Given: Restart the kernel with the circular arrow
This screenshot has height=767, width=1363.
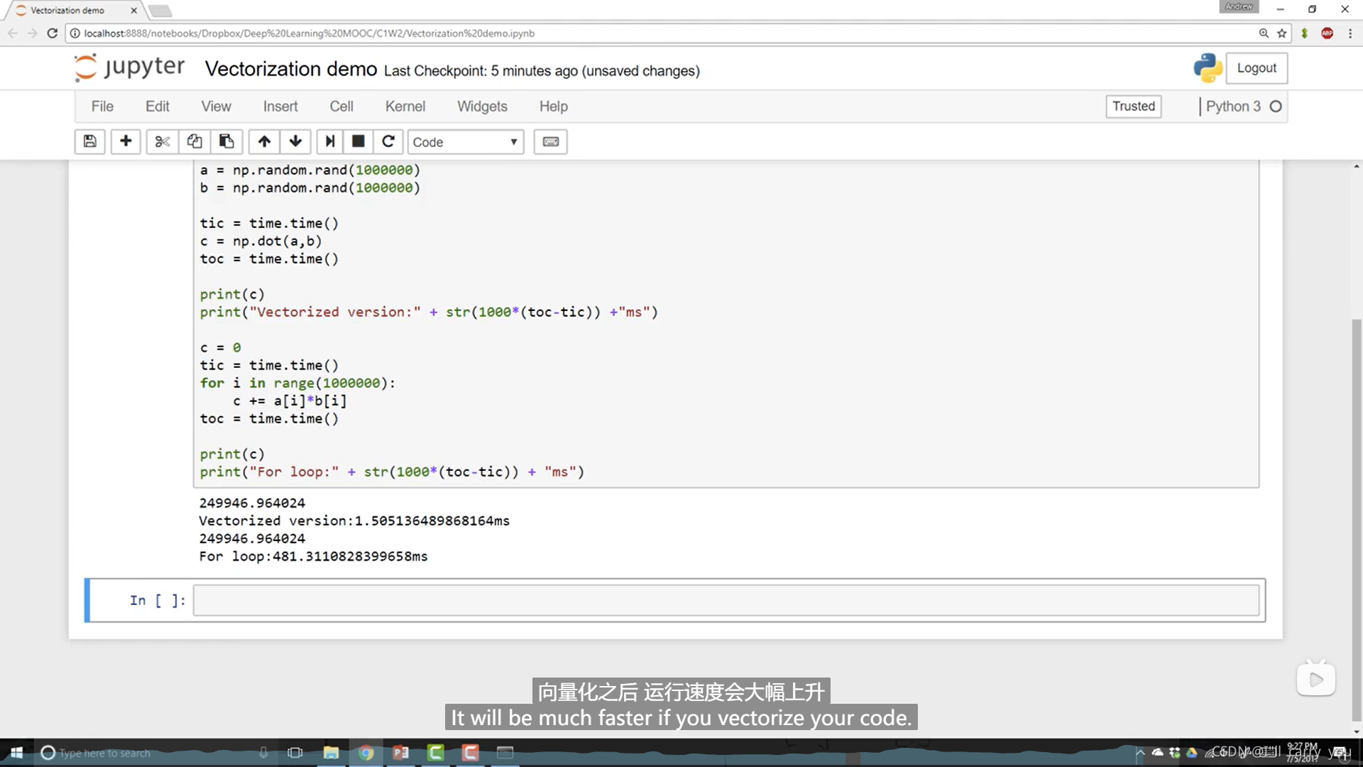Looking at the screenshot, I should coord(388,141).
